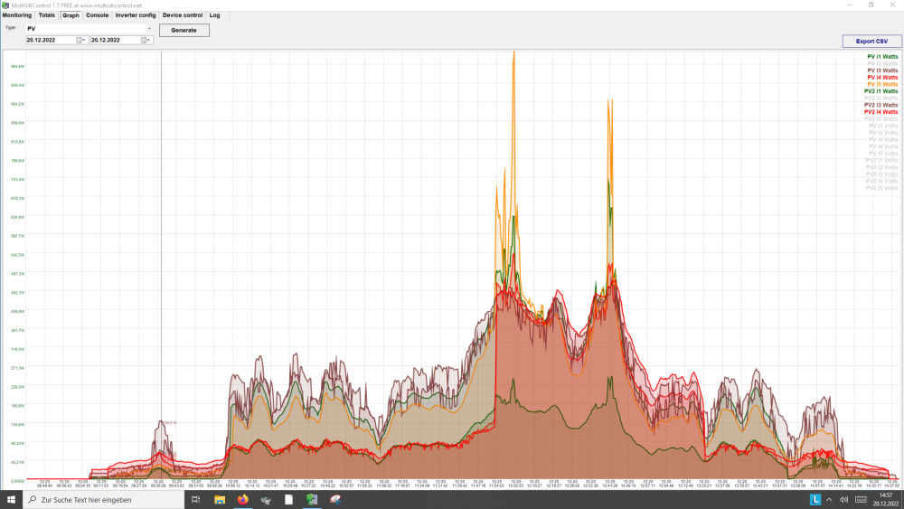Click the MultiSIBControl title bar app icon

click(5, 5)
